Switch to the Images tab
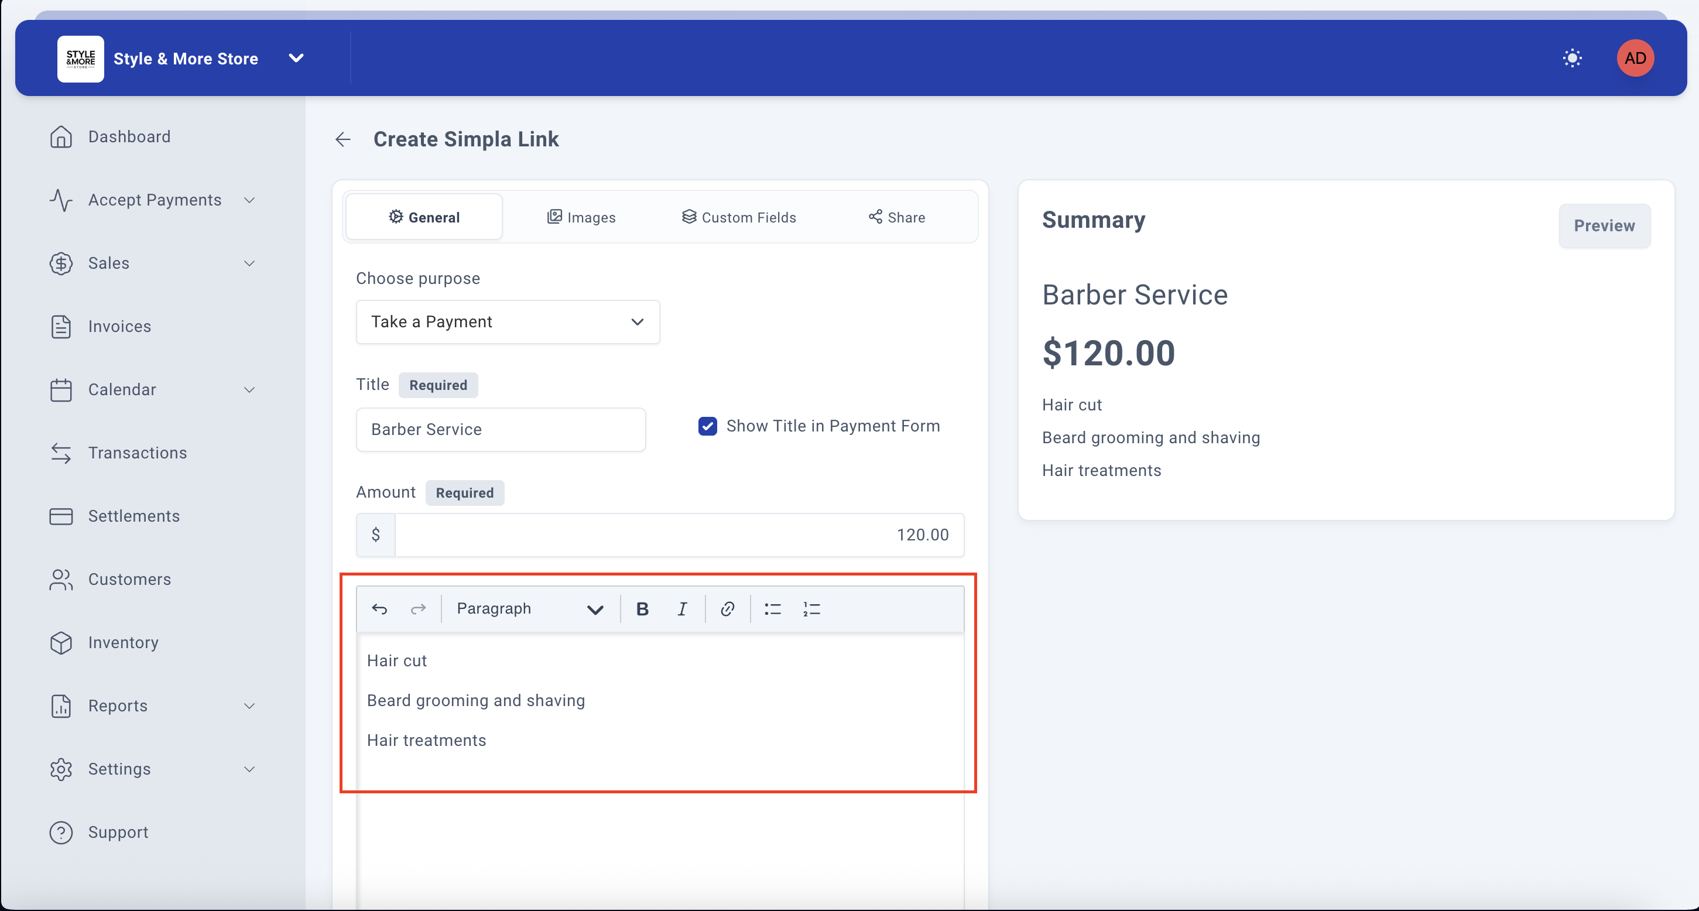The height and width of the screenshot is (911, 1699). click(x=581, y=217)
